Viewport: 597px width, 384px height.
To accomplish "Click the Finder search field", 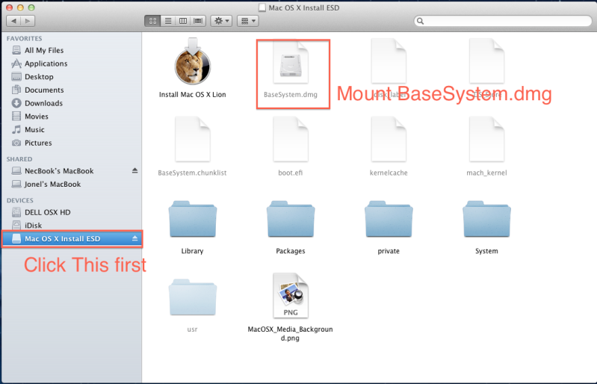I will [503, 21].
